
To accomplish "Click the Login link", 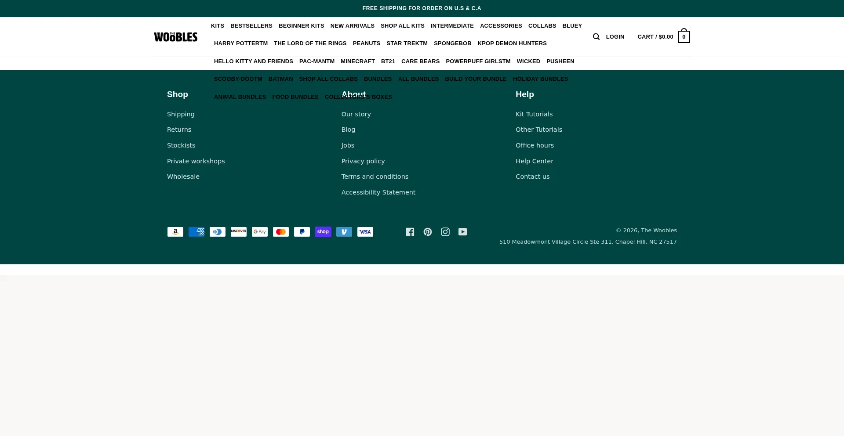I will pyautogui.click(x=615, y=37).
